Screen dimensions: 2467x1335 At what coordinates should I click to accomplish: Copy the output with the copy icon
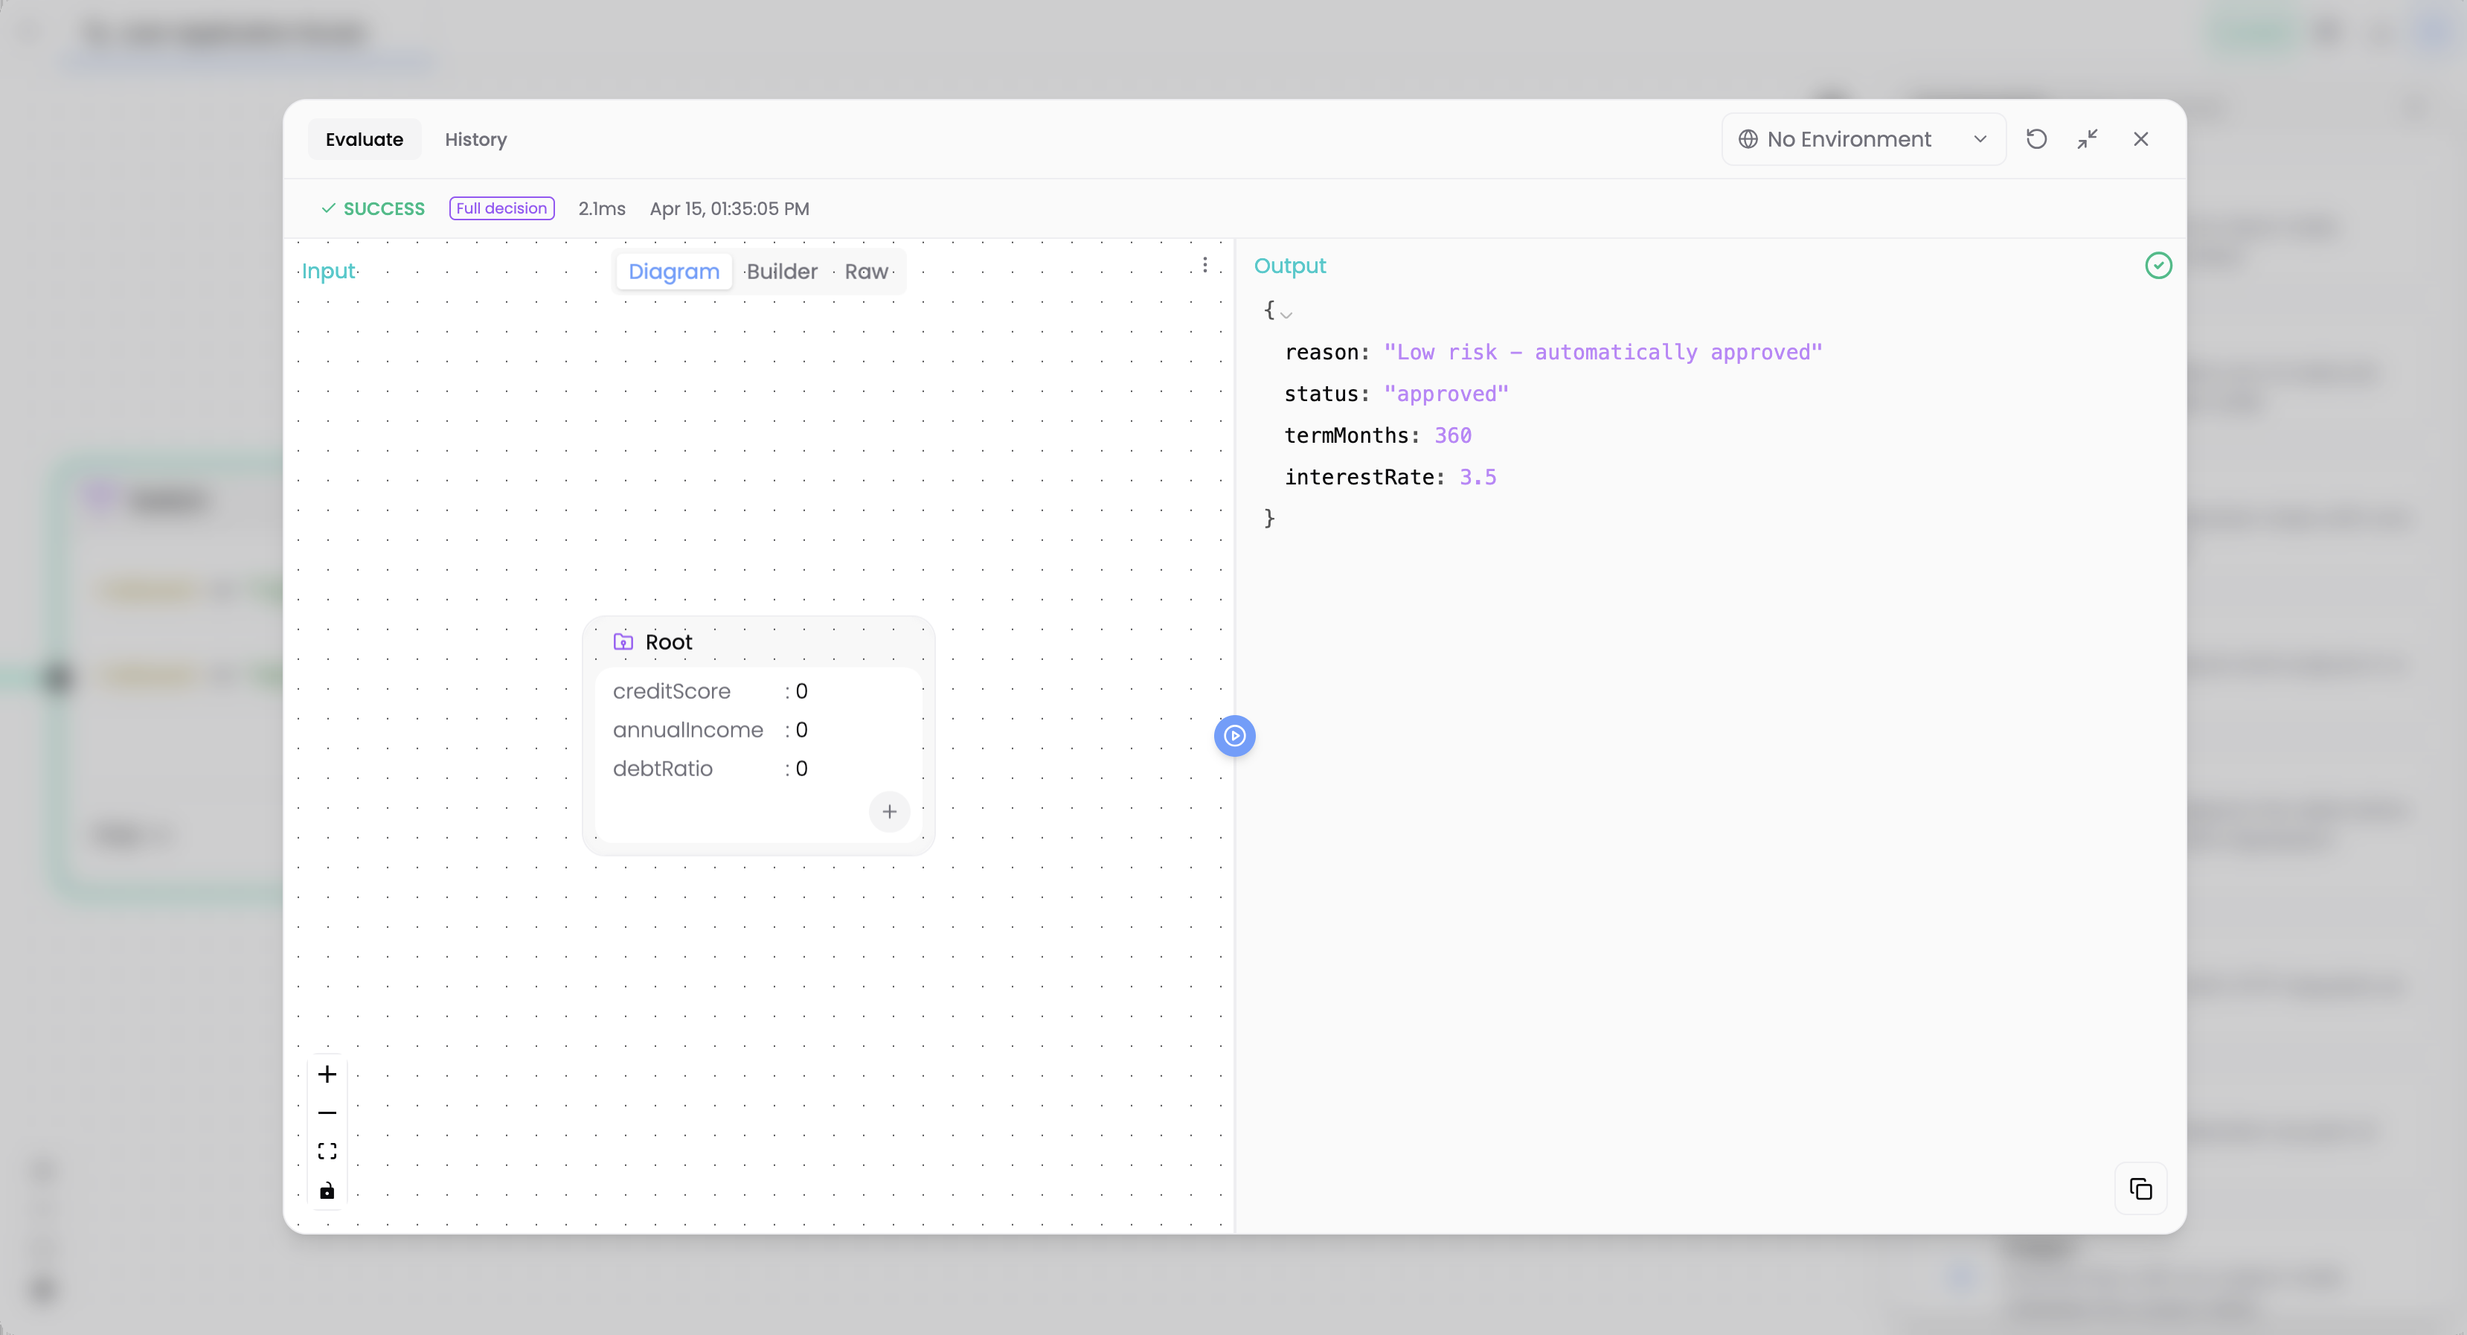pos(2140,1188)
